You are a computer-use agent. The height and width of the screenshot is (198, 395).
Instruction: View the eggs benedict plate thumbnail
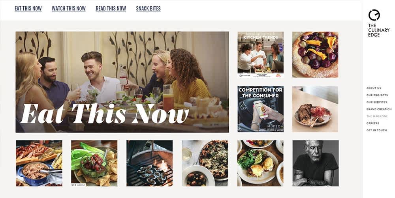pyautogui.click(x=260, y=163)
